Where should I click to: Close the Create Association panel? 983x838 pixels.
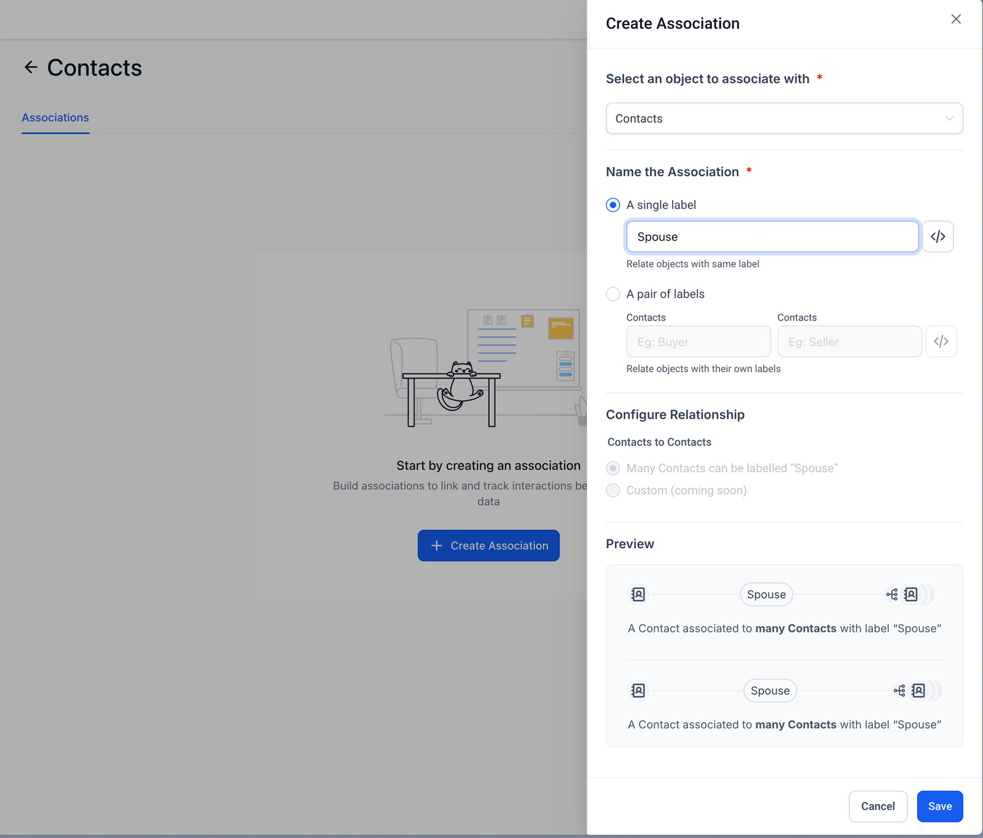[956, 19]
